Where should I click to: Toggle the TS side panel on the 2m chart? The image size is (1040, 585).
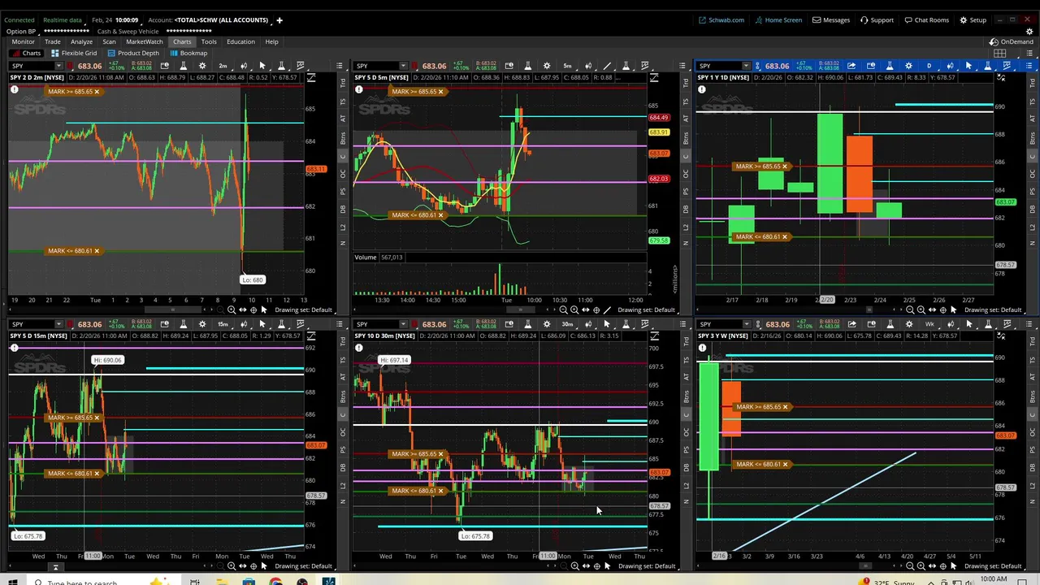343,101
